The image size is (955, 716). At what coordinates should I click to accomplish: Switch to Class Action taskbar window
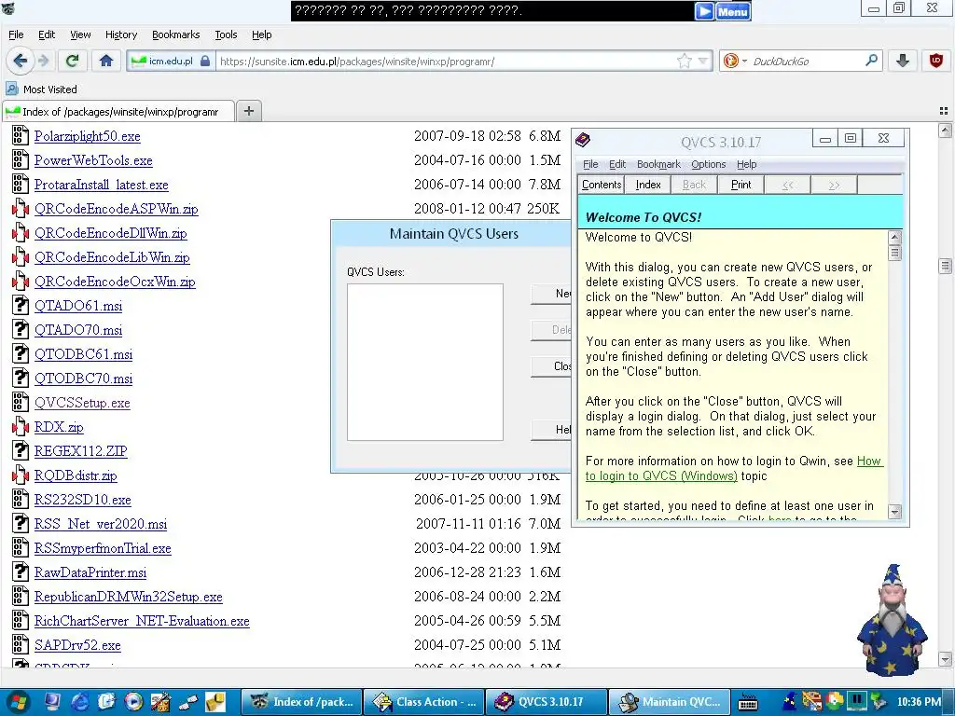[424, 702]
